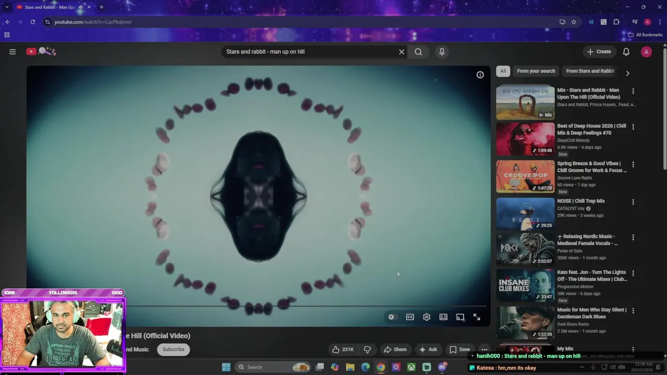
Task: Play the Groove Pop Spring Breeze thumbnail
Action: tap(525, 177)
